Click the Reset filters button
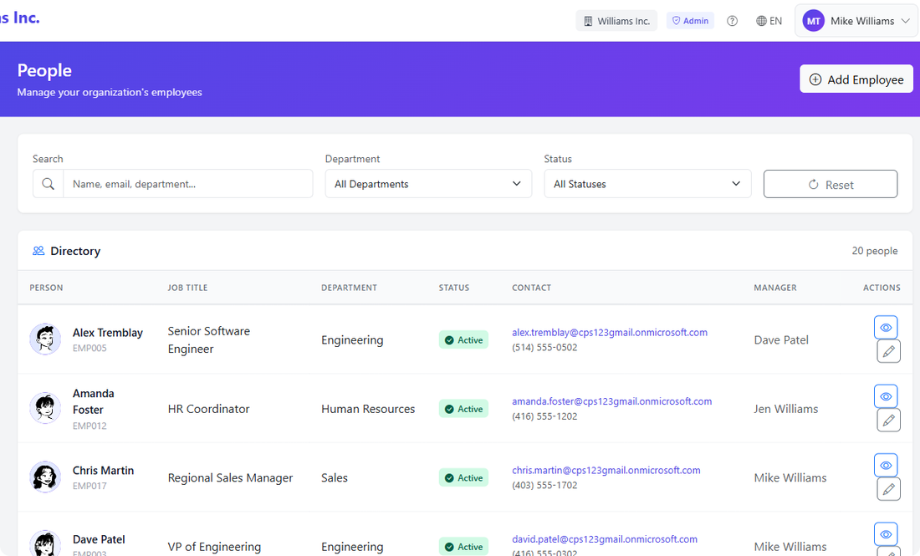This screenshot has width=920, height=556. (x=831, y=183)
